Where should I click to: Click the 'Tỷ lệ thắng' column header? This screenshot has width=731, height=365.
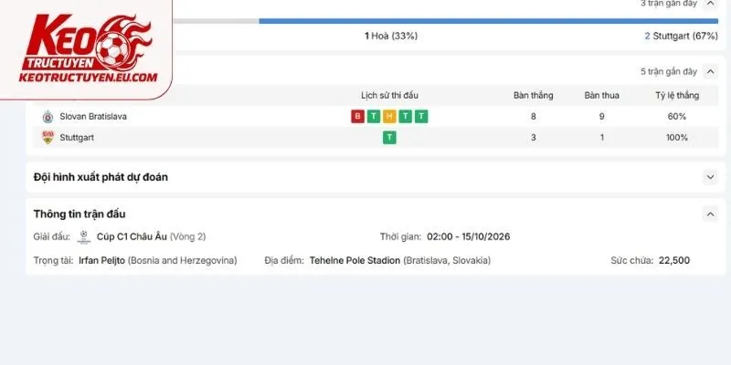pos(677,96)
